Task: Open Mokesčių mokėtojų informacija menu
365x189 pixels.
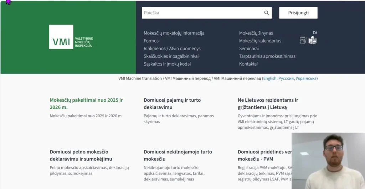Action: pos(174,33)
